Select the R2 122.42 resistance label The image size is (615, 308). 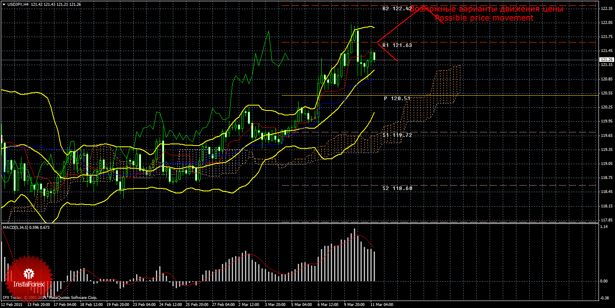tap(397, 8)
